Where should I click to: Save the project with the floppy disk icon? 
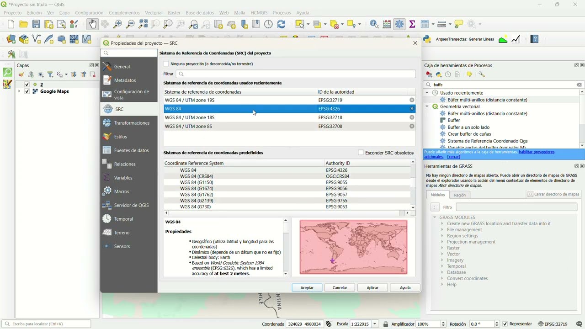(x=36, y=24)
